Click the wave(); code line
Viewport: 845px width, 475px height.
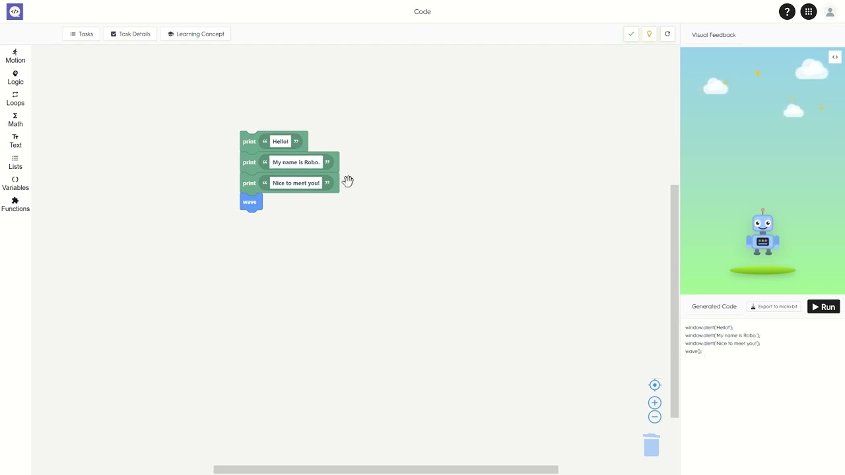pyautogui.click(x=693, y=351)
